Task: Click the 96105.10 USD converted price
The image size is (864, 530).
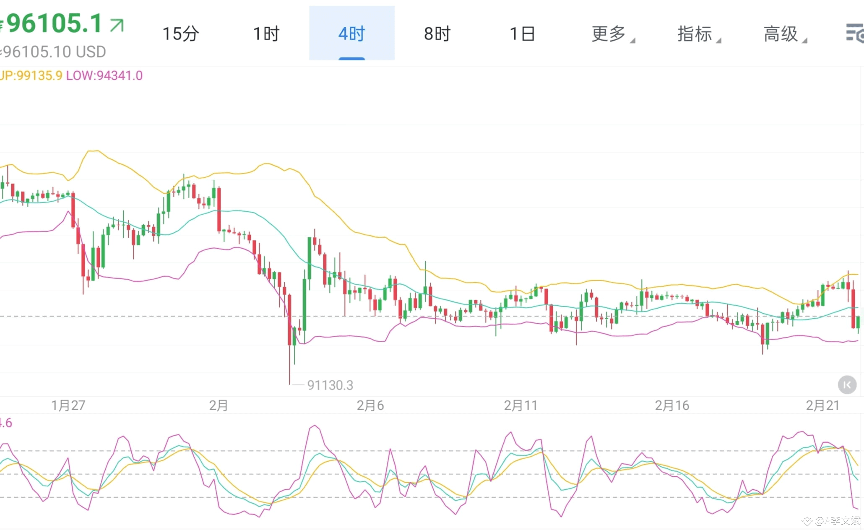Action: coord(54,52)
